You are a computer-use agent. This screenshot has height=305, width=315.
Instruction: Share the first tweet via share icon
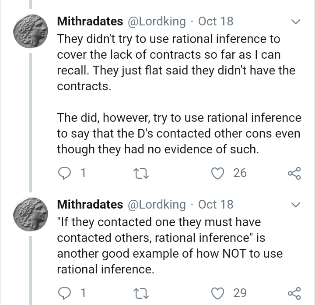pos(294,173)
